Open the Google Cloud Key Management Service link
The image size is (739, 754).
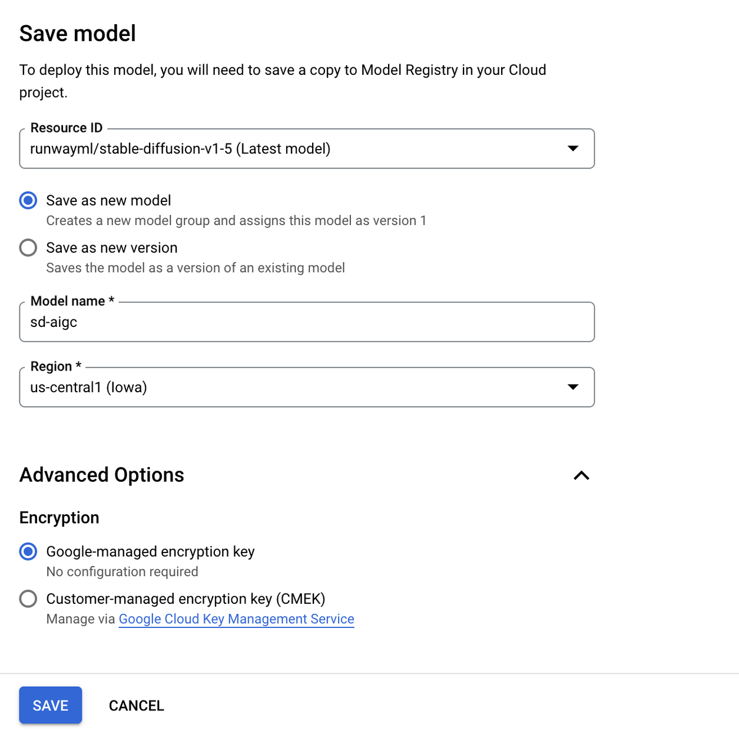236,619
